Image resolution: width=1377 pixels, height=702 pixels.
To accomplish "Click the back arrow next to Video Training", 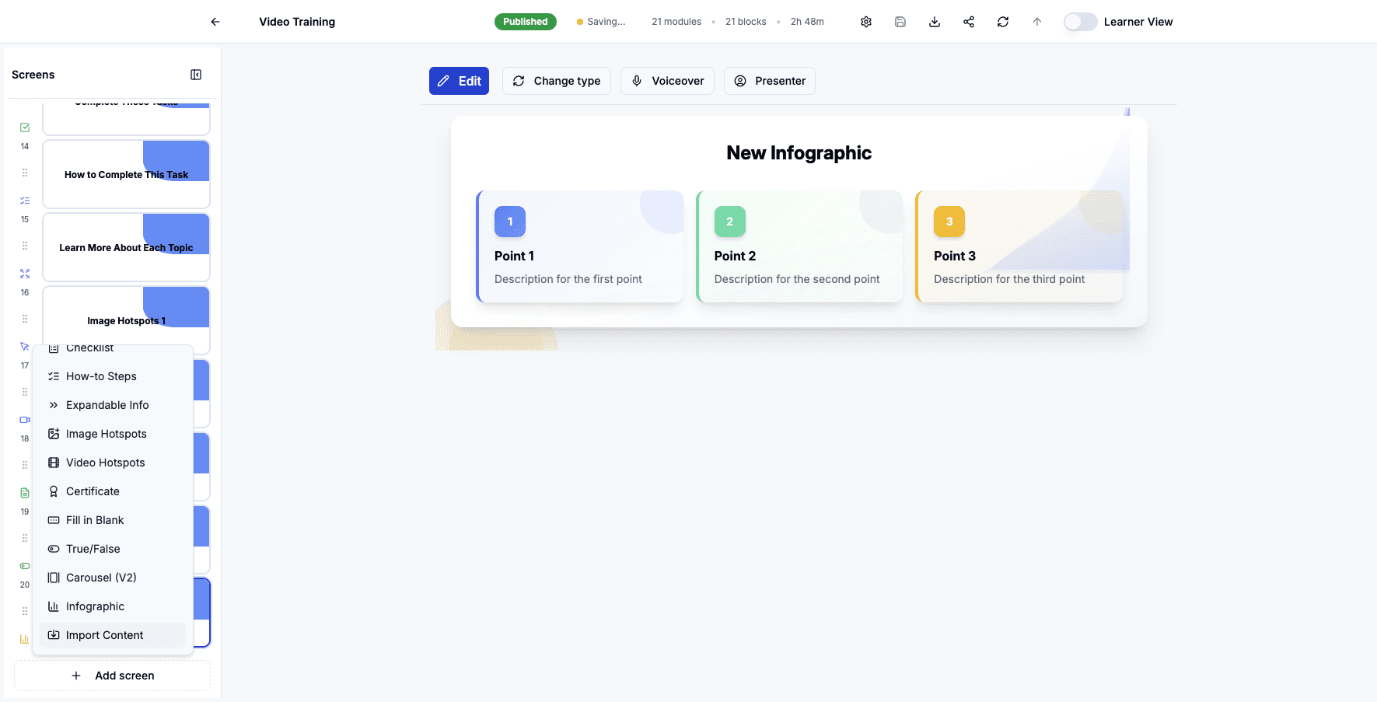I will point(215,21).
